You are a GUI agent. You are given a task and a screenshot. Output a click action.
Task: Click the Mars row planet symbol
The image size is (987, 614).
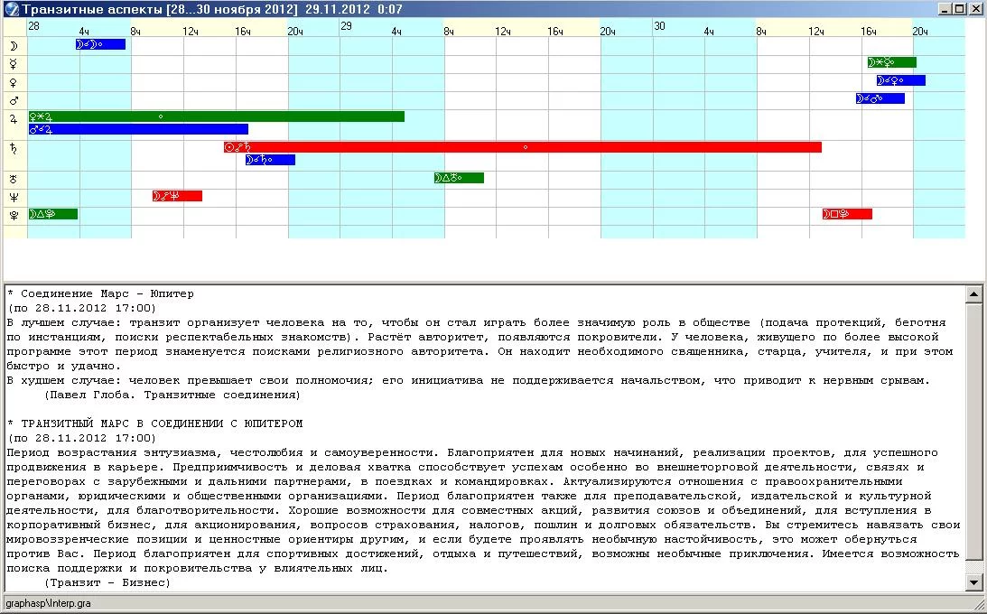(14, 100)
